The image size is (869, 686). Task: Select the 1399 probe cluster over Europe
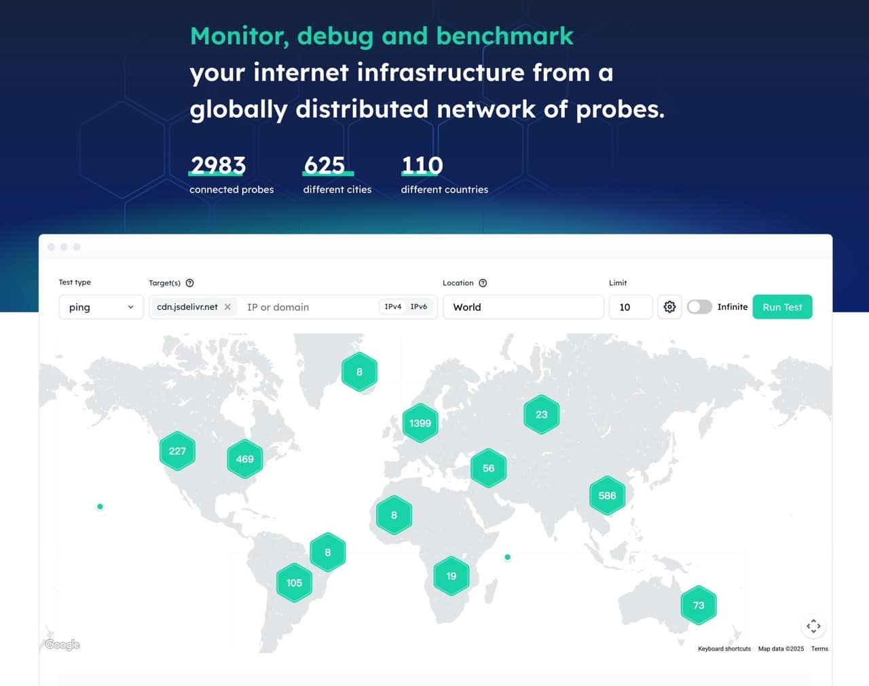[x=420, y=423]
